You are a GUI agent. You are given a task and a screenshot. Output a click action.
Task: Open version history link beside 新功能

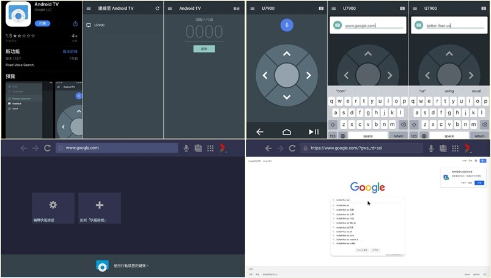(x=70, y=52)
